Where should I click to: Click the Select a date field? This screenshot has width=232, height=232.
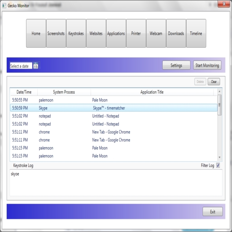21,66
